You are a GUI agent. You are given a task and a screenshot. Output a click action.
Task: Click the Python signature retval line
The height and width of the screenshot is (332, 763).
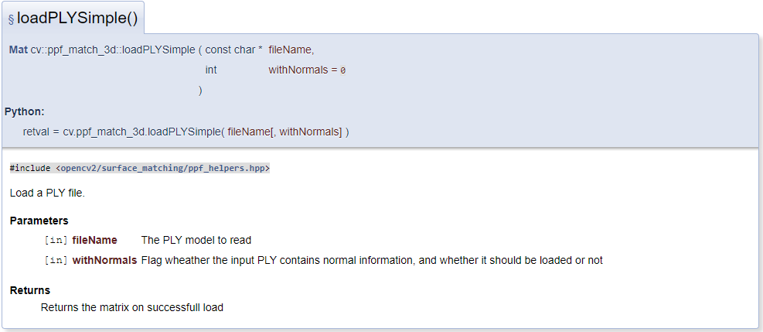pyautogui.click(x=186, y=132)
